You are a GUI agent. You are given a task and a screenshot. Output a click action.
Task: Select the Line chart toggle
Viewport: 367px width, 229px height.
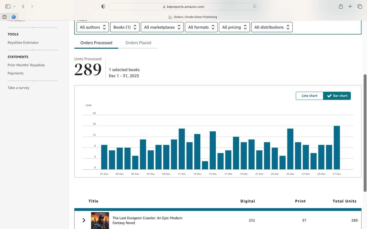tap(309, 96)
